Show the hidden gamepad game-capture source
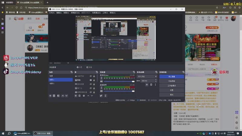242x136 pixels. 91,84
